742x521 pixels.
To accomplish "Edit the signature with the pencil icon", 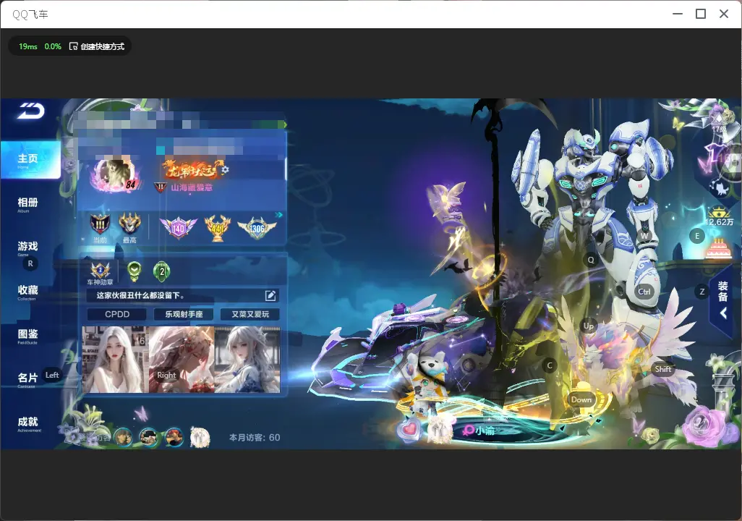I will click(270, 295).
